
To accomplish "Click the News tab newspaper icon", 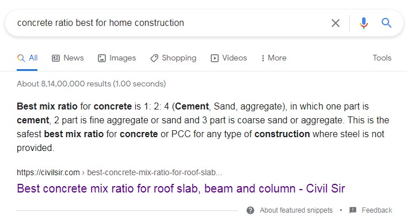I will point(56,58).
